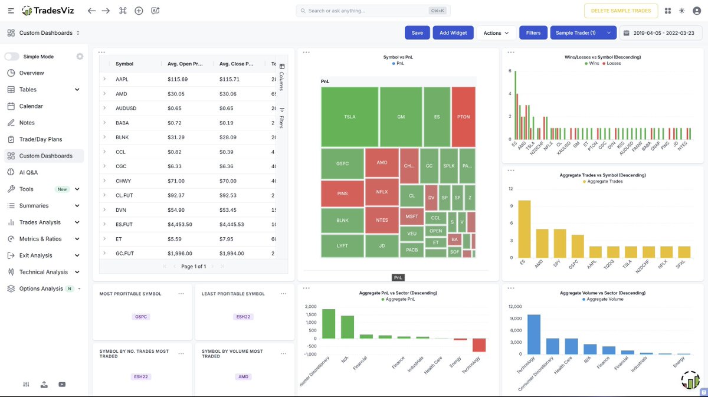Open the YouTube icon in sidebar footer
Screen dimensions: 708x397
(x=62, y=385)
